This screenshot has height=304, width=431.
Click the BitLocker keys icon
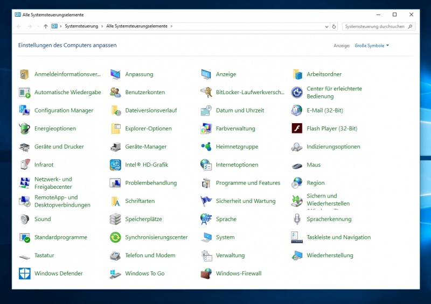coord(206,92)
